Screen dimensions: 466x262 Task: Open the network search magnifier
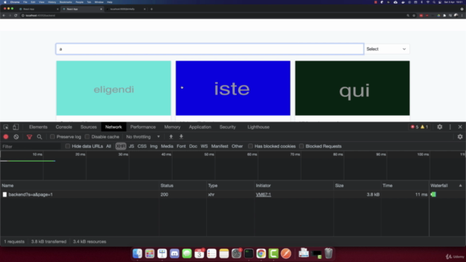(39, 137)
